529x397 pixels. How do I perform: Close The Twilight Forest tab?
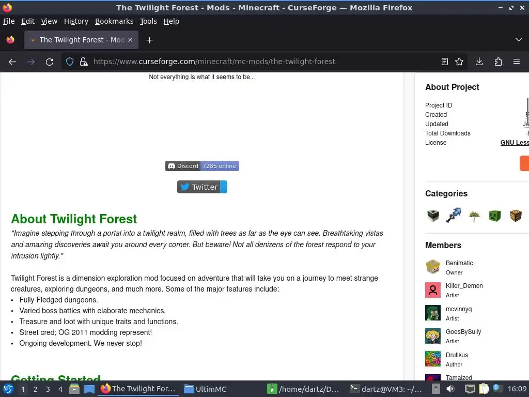click(130, 40)
